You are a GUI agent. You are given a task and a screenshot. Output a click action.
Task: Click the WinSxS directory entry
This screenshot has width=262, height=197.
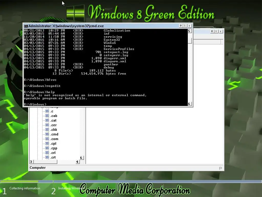110,43
